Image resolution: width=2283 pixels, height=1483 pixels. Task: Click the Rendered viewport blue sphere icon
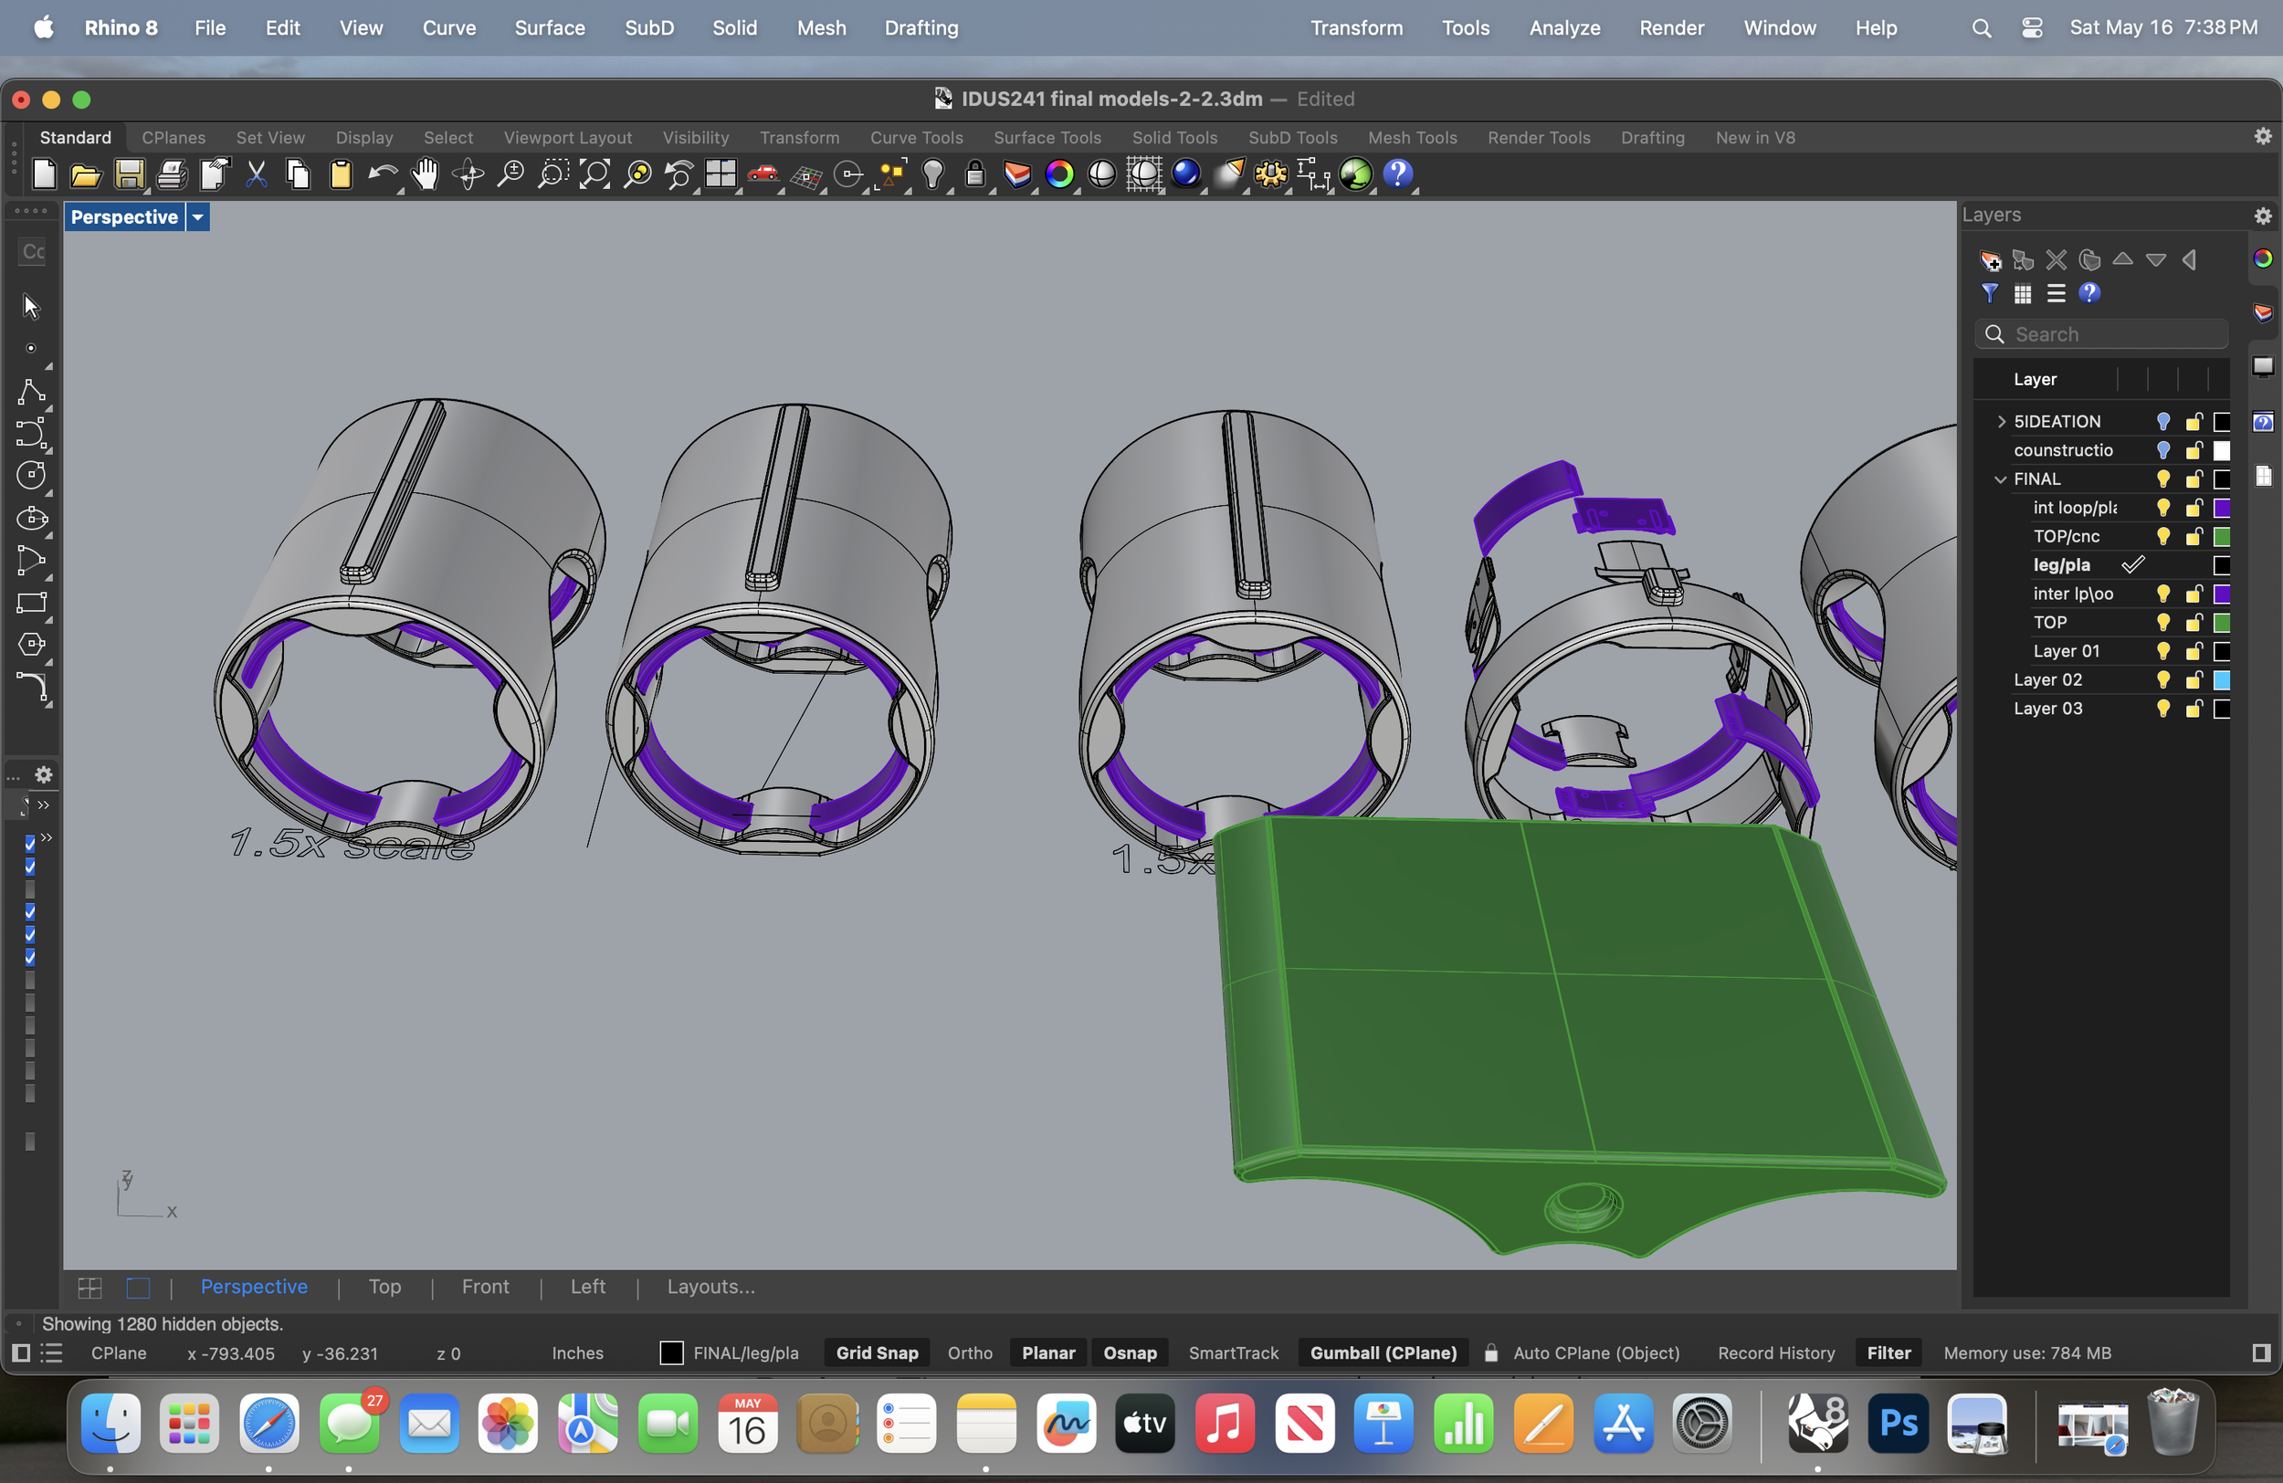(1186, 174)
